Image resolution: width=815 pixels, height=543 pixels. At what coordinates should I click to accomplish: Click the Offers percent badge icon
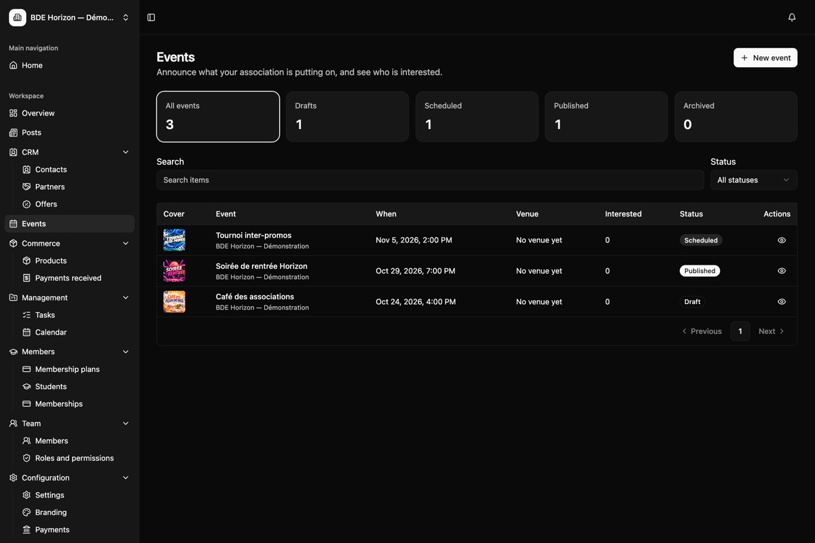coord(26,204)
